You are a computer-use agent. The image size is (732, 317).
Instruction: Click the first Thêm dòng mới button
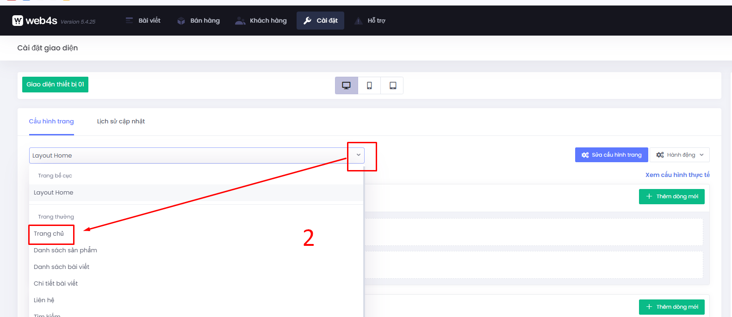click(672, 196)
